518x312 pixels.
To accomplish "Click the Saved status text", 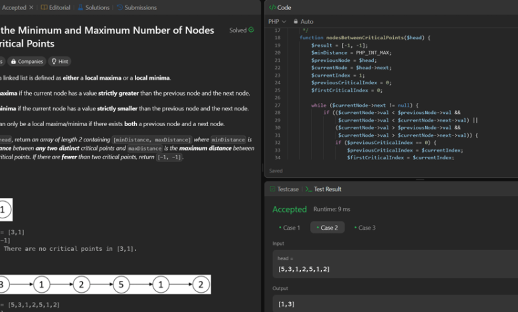I will 276,171.
